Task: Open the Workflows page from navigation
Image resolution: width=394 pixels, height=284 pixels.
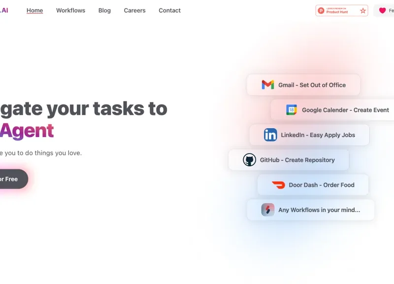Action: 70,10
